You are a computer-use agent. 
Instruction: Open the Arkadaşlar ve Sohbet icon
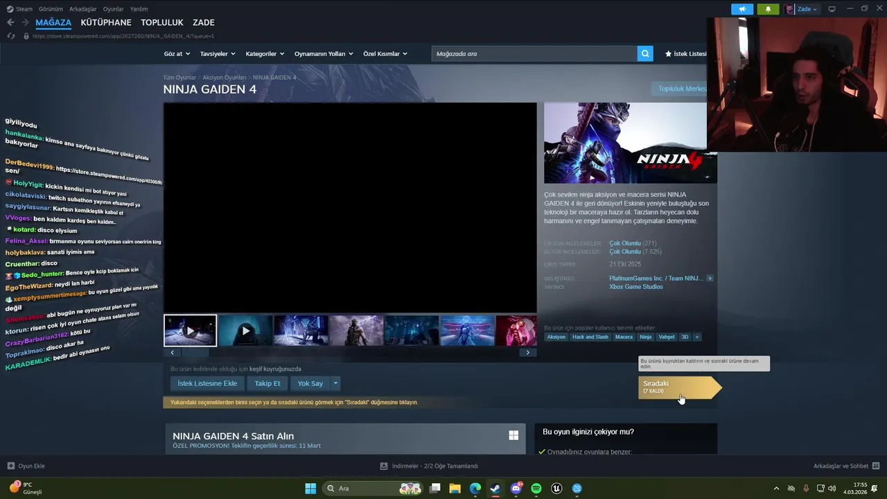point(876,466)
